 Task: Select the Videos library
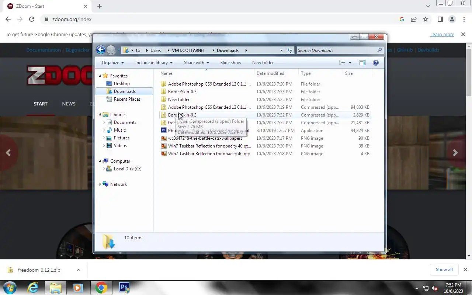coord(120,146)
